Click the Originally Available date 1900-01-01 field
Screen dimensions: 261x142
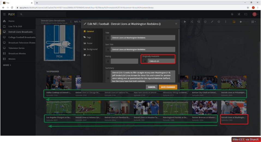click(161, 61)
